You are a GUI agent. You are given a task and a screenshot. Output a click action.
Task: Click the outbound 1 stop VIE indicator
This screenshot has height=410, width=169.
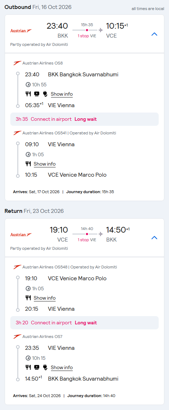87,36
